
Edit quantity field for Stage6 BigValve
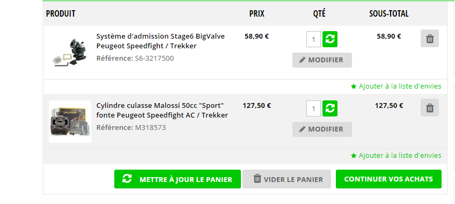tap(313, 39)
